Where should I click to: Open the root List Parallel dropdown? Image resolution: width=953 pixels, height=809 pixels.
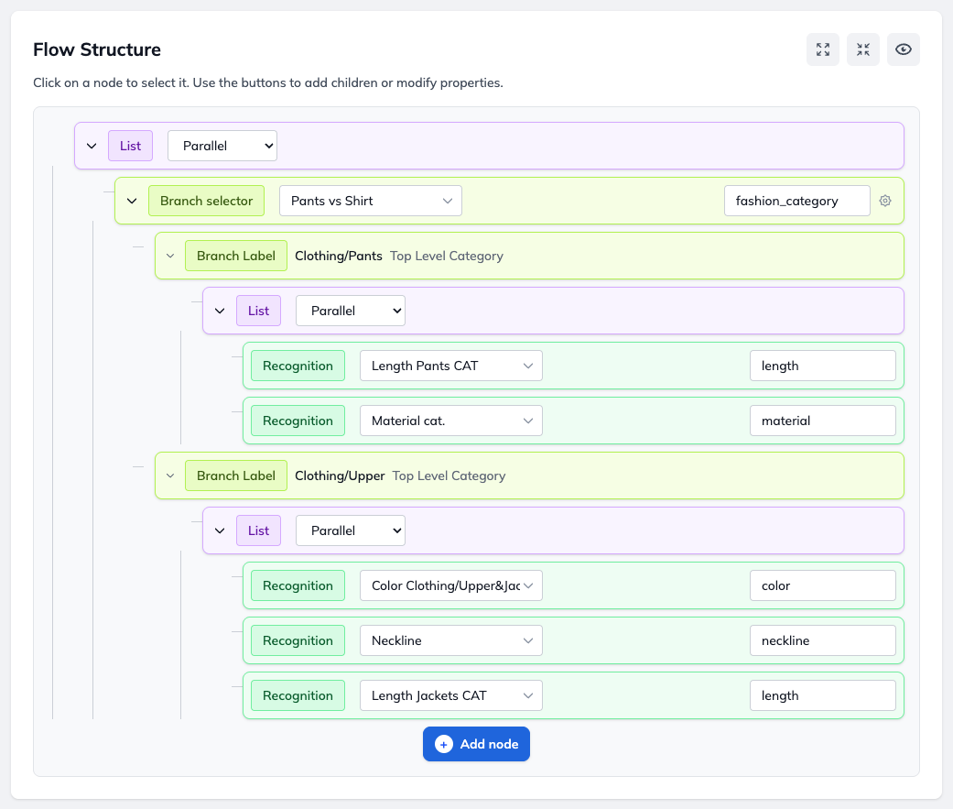(x=222, y=146)
